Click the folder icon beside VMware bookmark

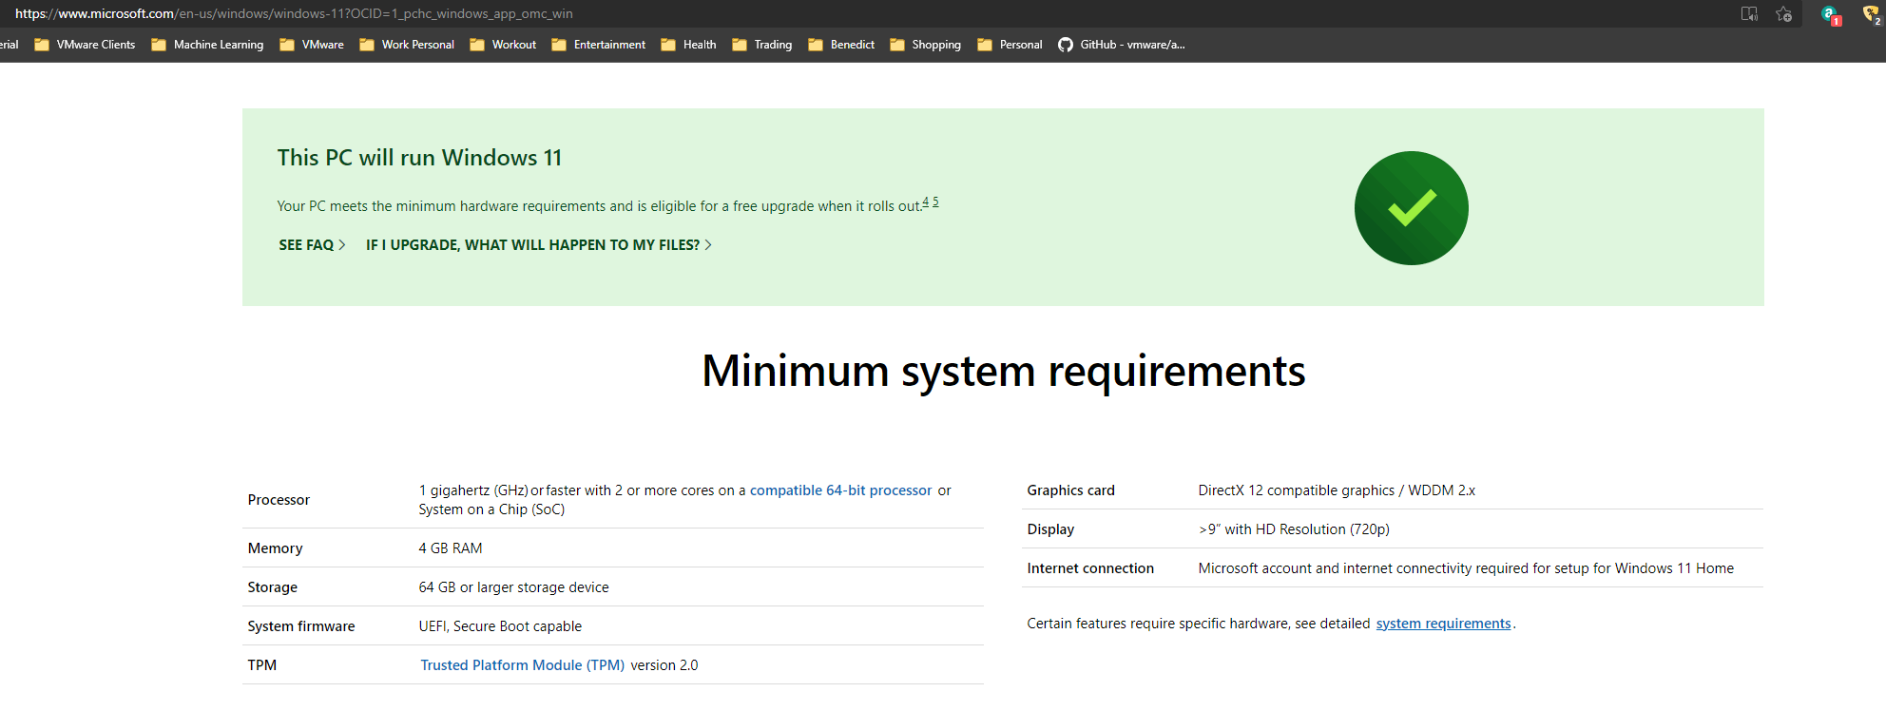pos(287,45)
